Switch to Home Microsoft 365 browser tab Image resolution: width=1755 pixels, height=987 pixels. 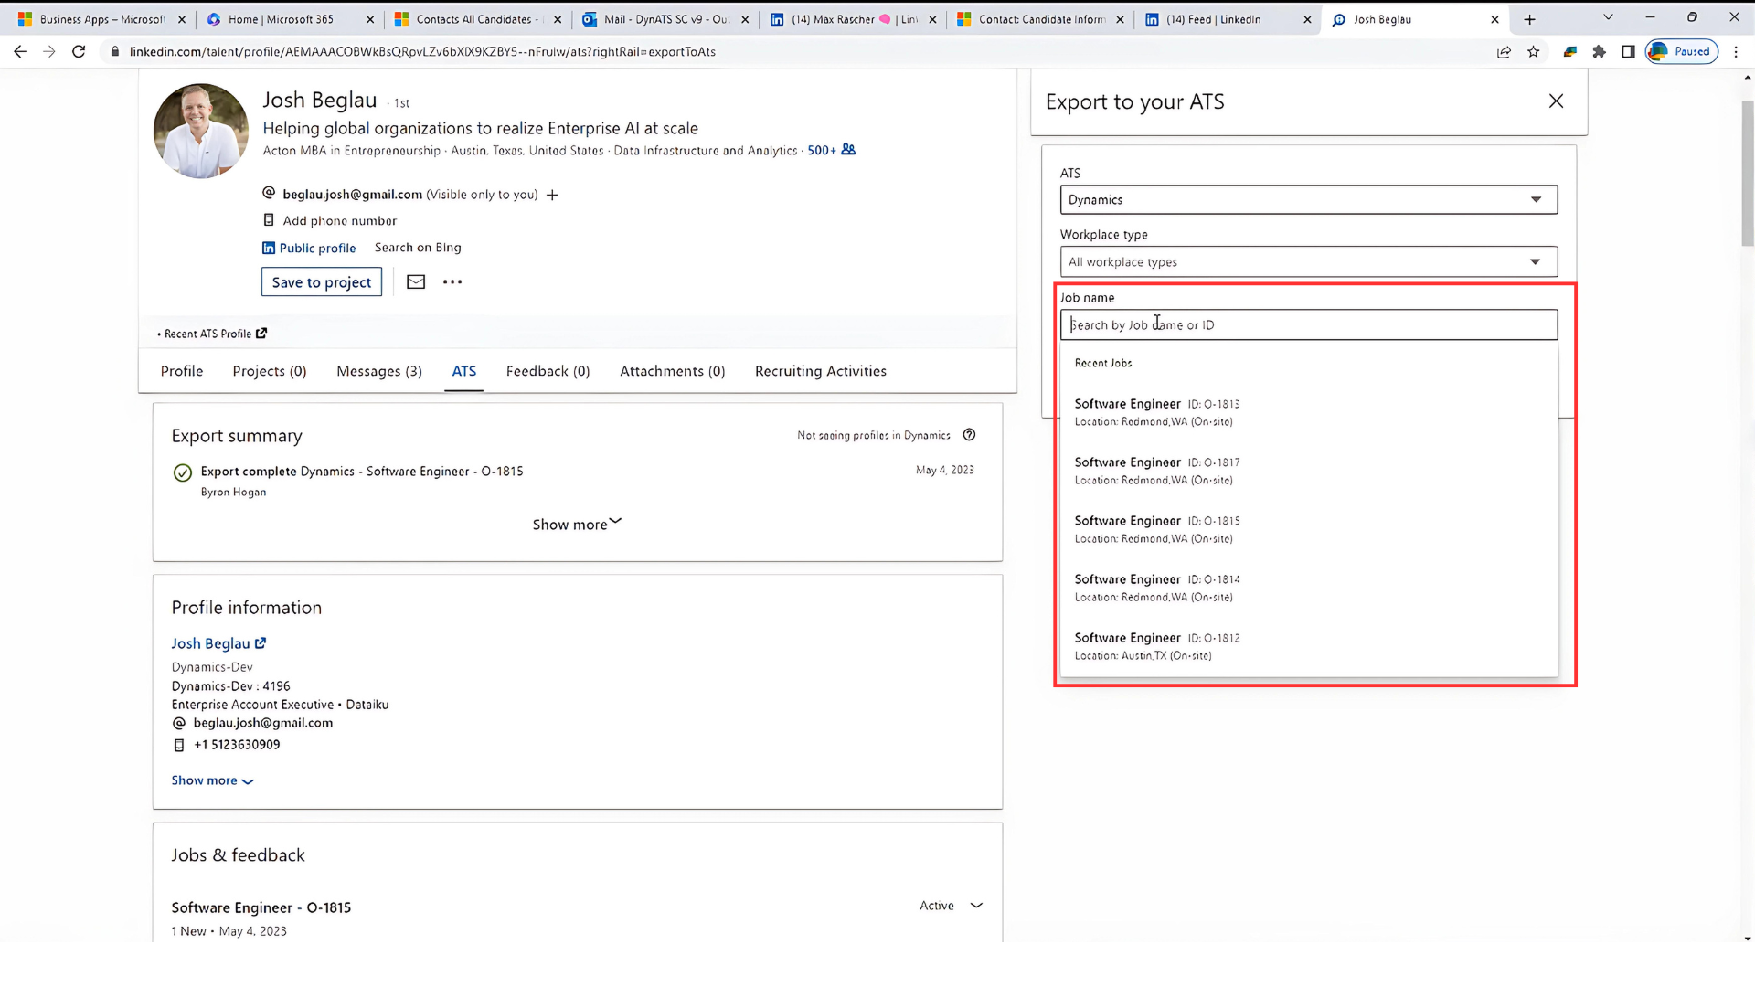tap(291, 19)
